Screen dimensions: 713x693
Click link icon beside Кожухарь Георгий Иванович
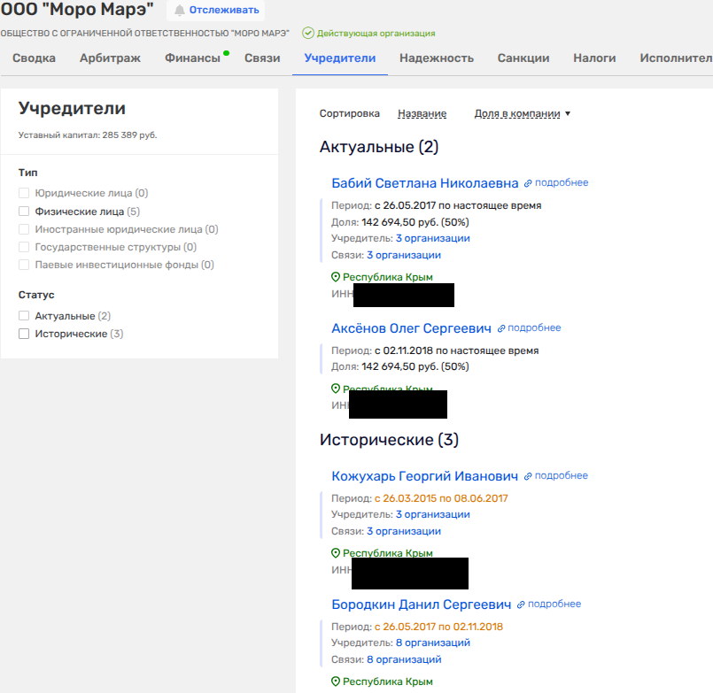[528, 476]
